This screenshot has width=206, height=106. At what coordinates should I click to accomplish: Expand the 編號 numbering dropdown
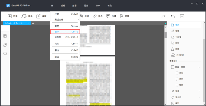click(199, 103)
